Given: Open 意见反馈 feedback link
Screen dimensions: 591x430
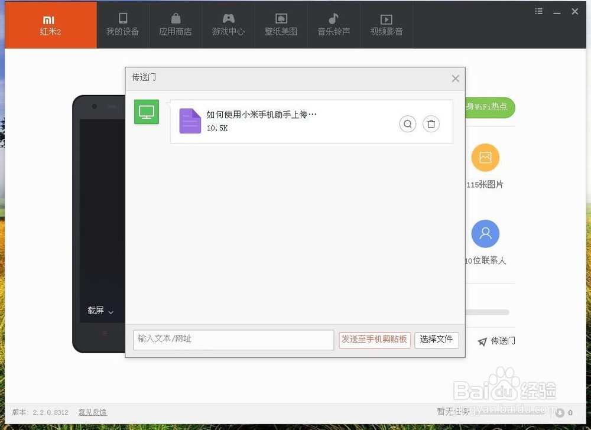Looking at the screenshot, I should click(x=93, y=412).
